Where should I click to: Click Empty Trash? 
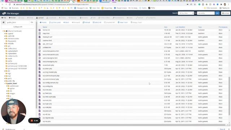(x=136, y=22)
